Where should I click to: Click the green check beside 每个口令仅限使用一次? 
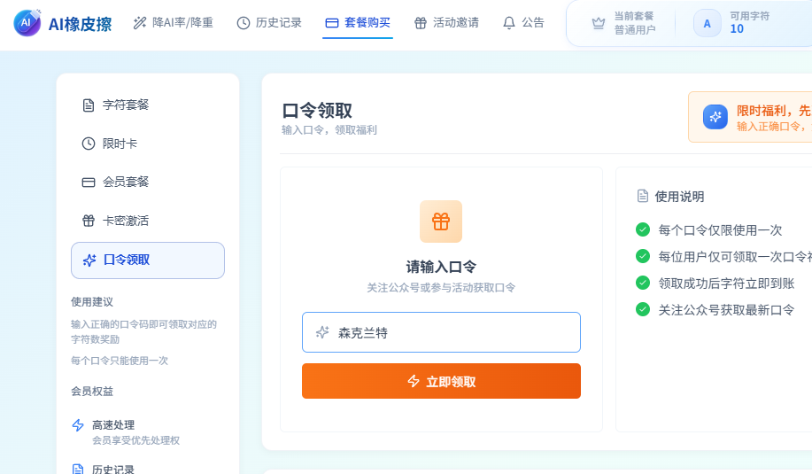(643, 229)
